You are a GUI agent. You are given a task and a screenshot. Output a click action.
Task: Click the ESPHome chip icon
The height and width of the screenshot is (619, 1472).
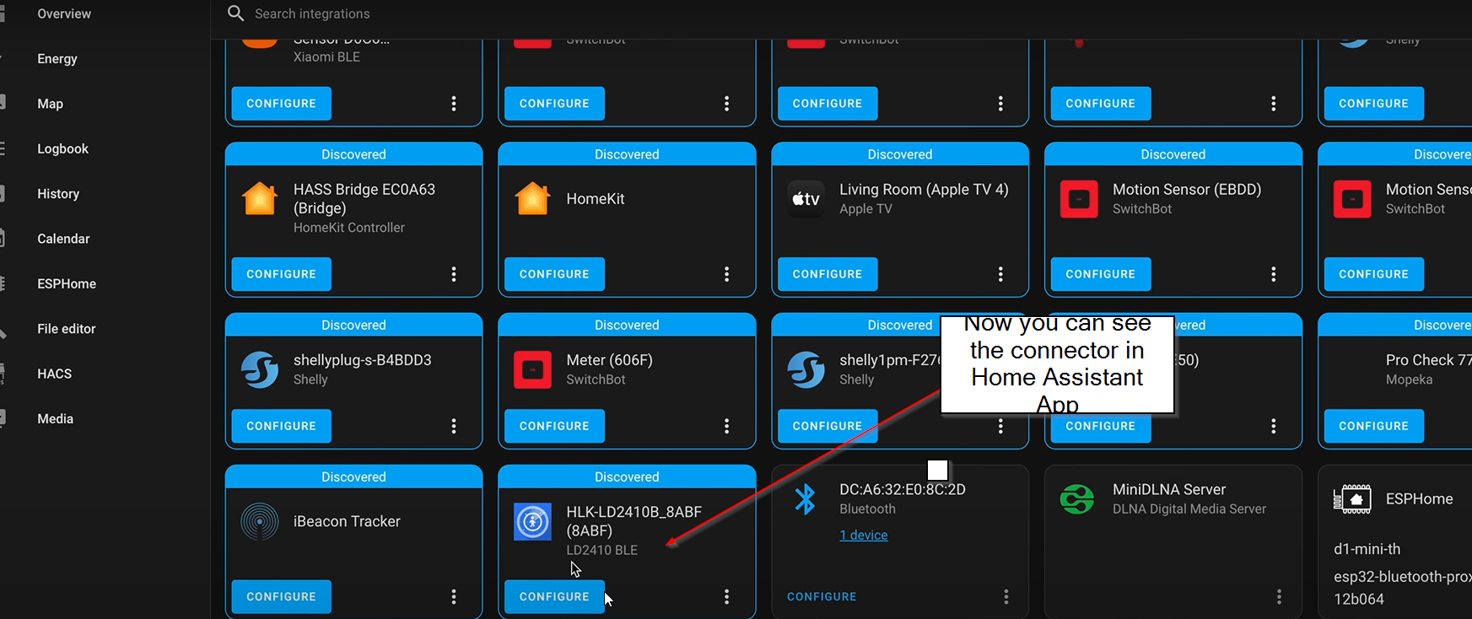tap(1352, 499)
